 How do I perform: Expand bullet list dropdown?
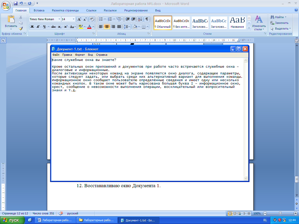tap(105, 19)
